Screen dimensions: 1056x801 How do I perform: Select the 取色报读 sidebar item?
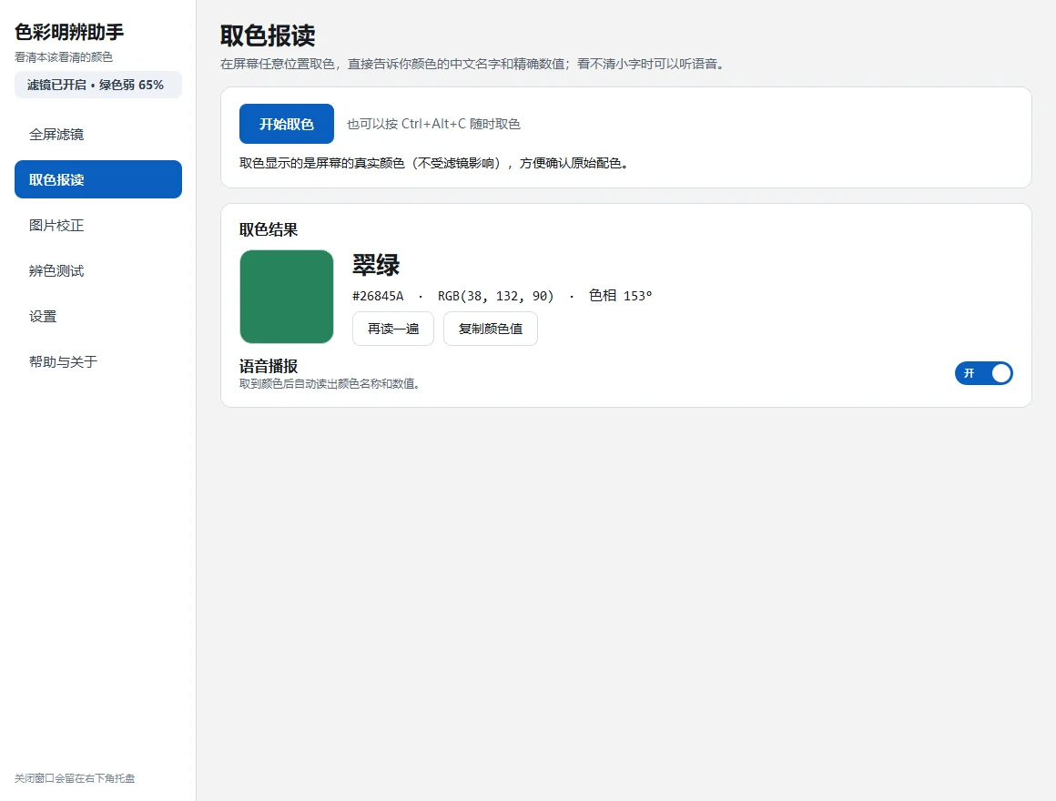(x=98, y=179)
